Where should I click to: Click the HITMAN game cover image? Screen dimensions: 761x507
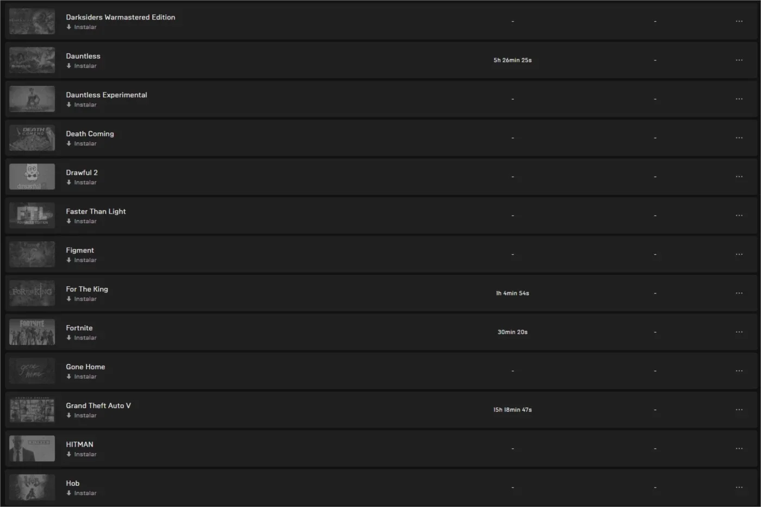point(32,449)
